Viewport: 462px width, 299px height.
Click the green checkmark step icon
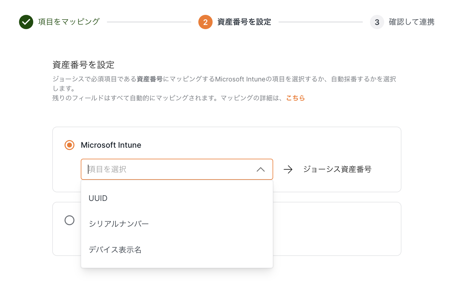tap(26, 22)
